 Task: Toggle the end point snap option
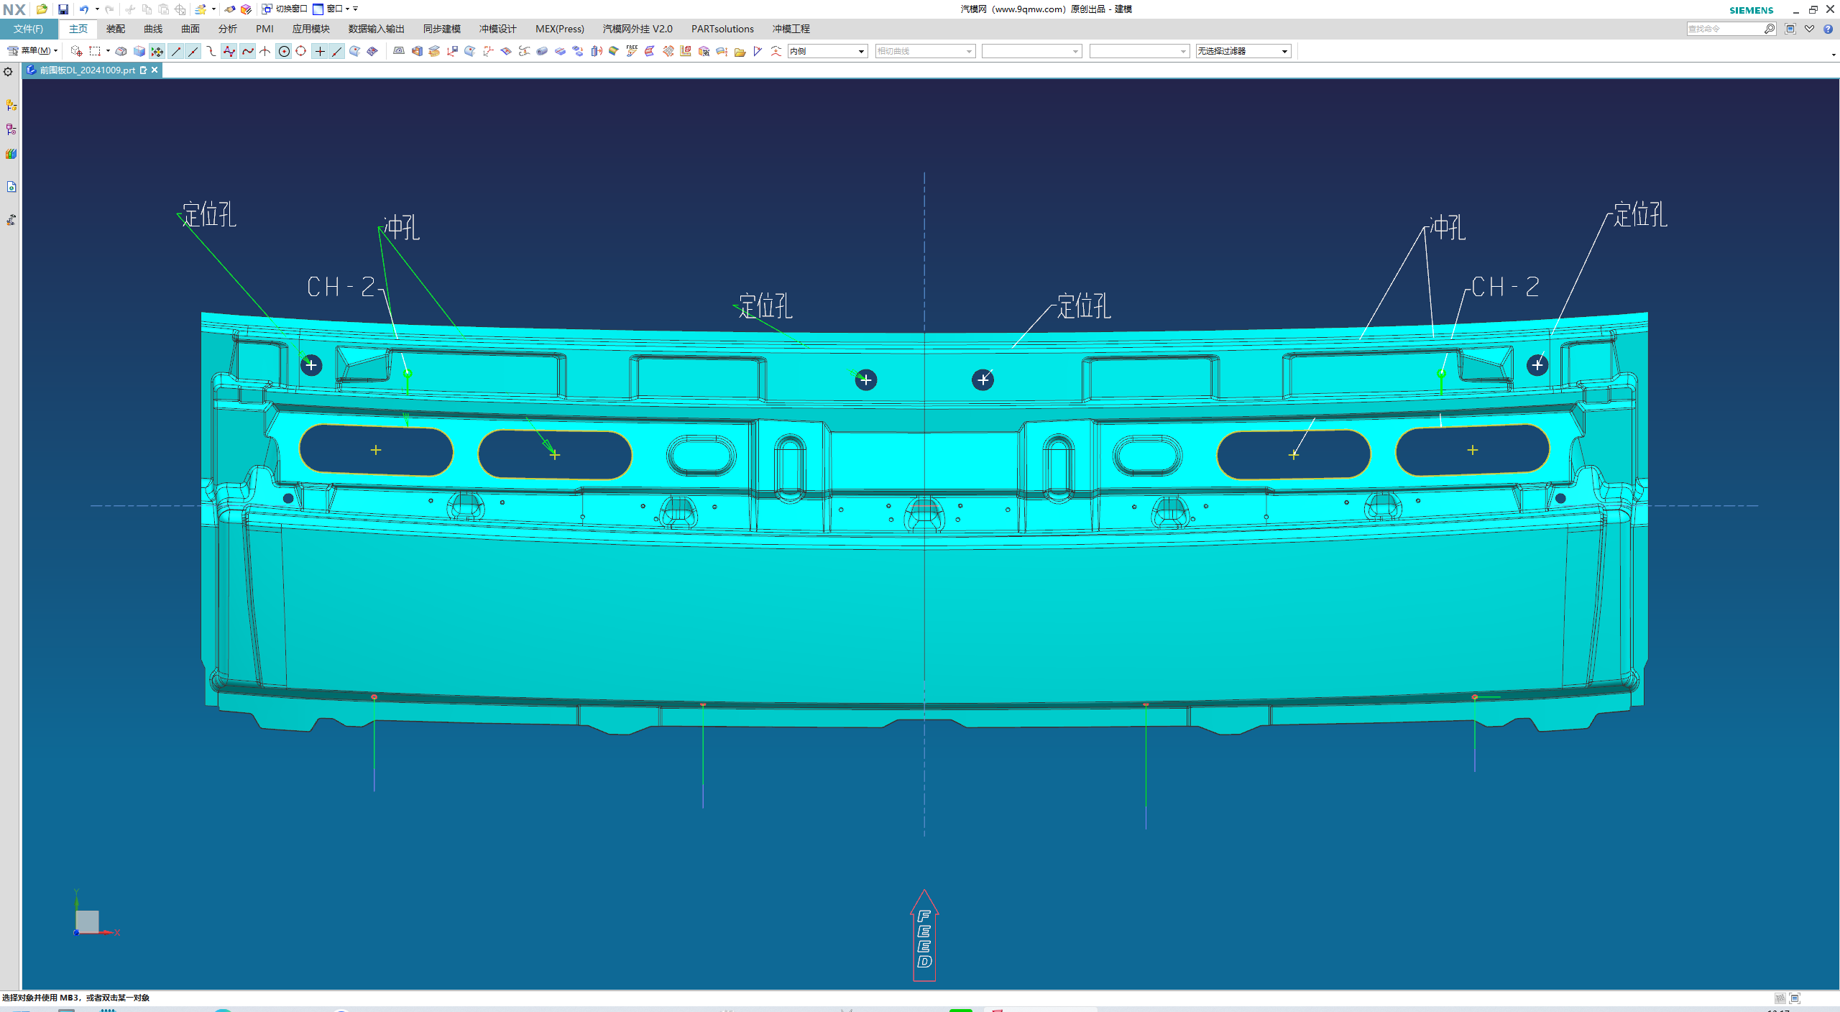tap(176, 51)
